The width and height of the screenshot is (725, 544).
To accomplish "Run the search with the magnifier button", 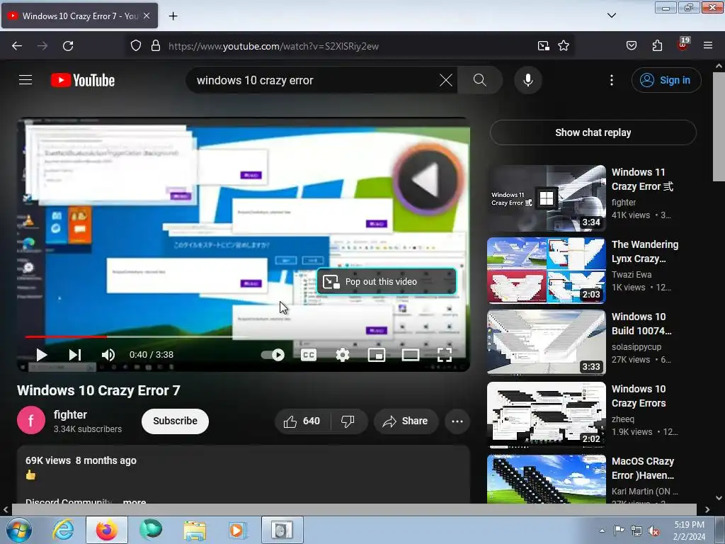I will tap(480, 80).
